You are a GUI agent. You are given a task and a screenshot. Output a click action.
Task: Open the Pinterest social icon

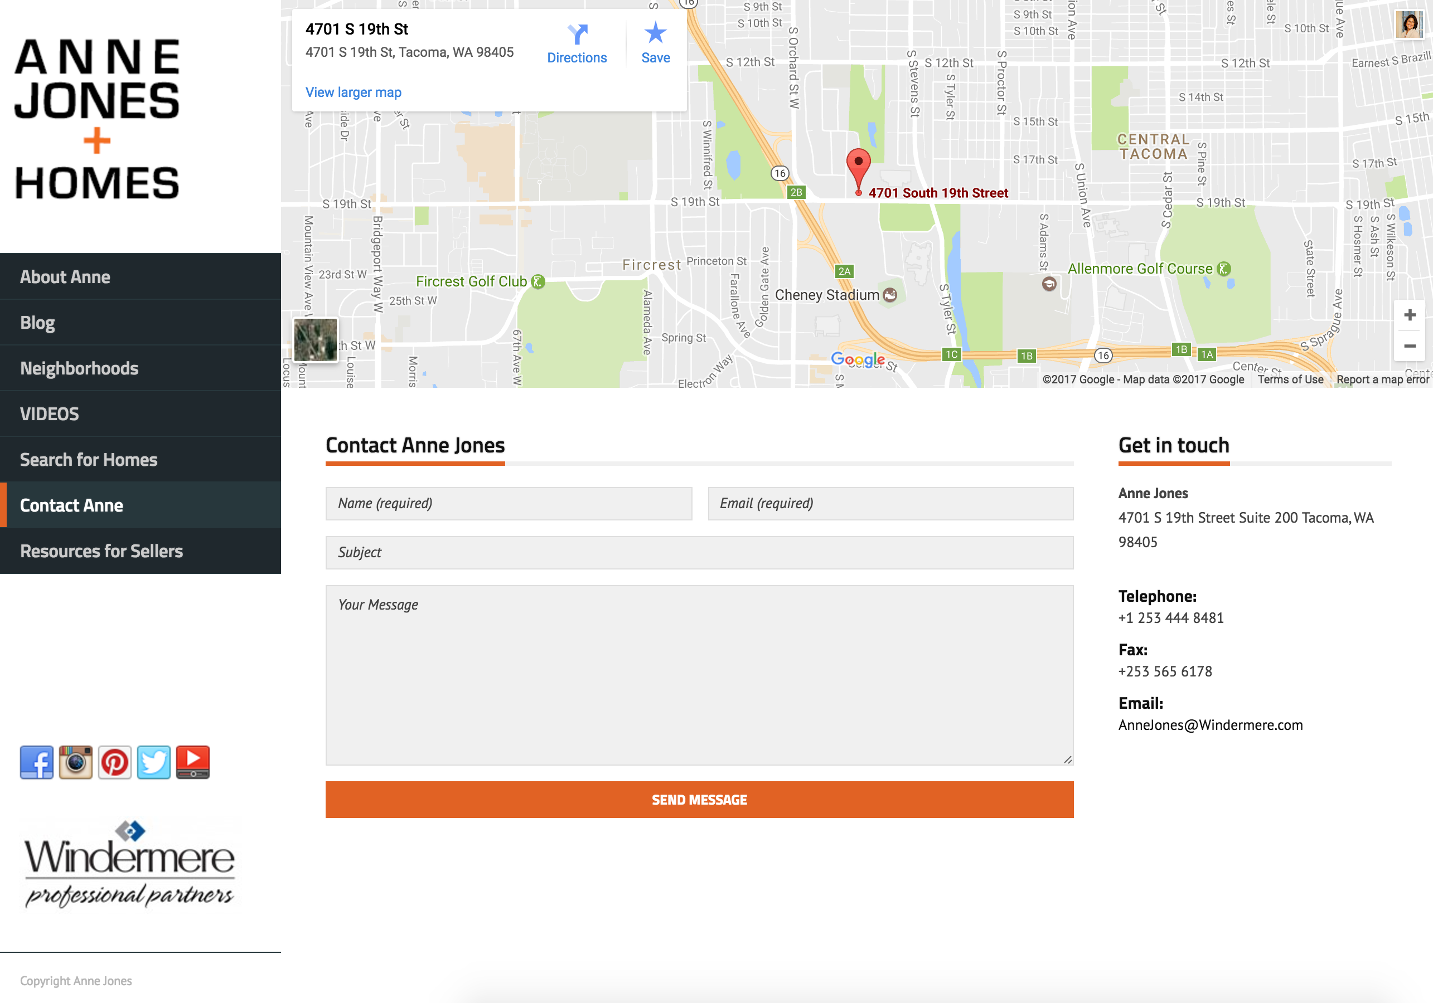(x=115, y=762)
